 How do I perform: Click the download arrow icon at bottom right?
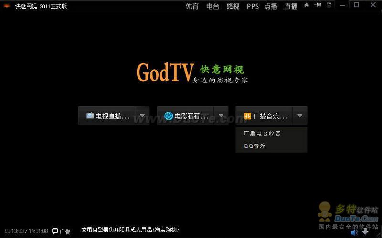pyautogui.click(x=366, y=232)
